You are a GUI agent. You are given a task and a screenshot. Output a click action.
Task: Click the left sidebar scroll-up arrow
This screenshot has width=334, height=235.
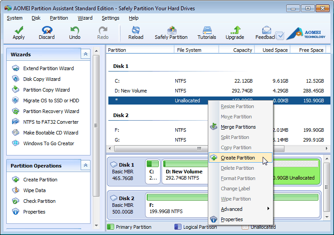(96, 51)
